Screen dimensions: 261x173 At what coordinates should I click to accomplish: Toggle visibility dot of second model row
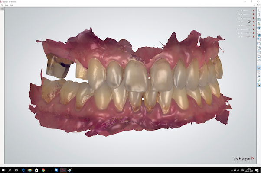[239, 14]
